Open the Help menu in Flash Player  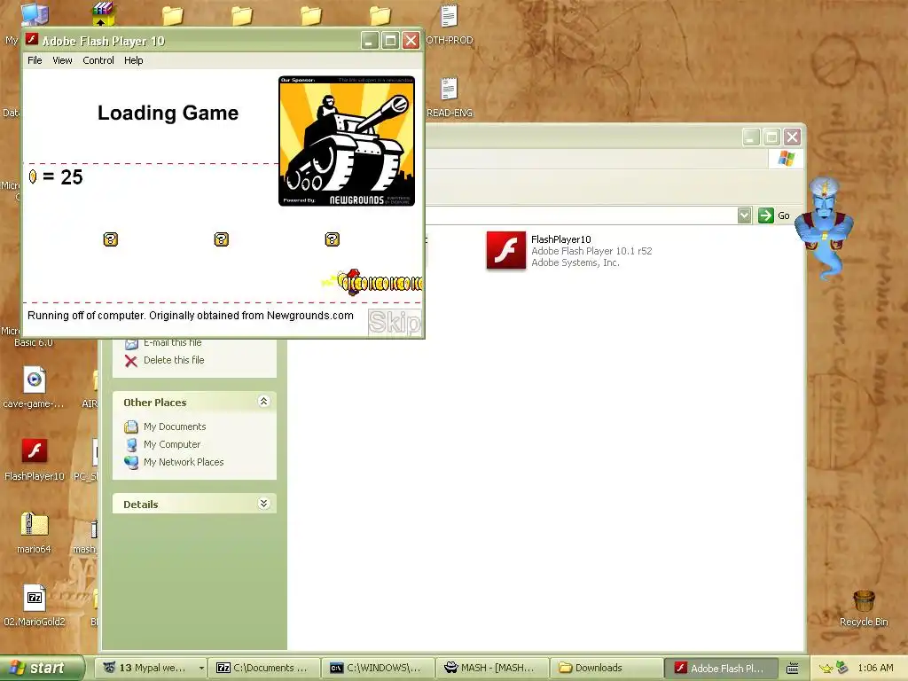(133, 60)
